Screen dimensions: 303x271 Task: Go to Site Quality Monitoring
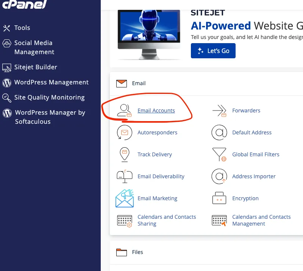(50, 98)
